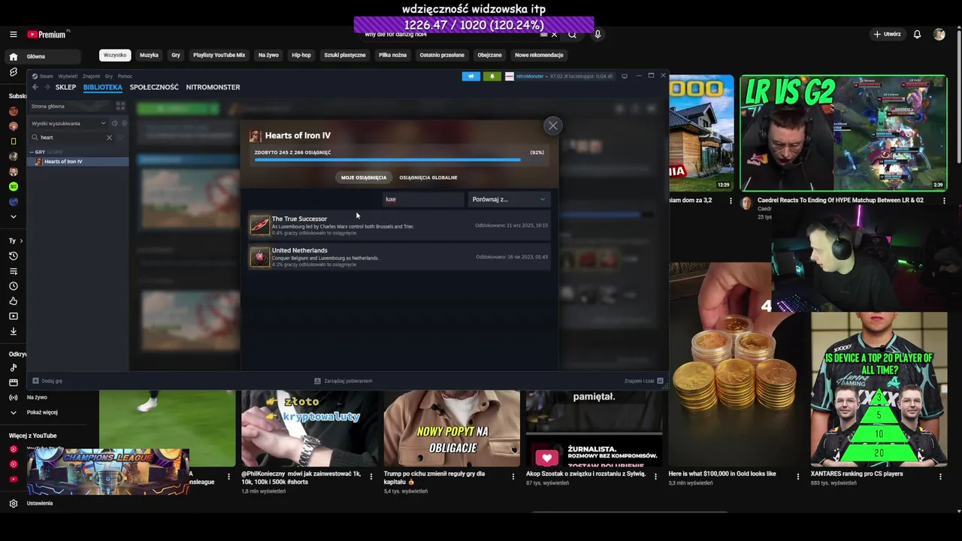This screenshot has height=541, width=962.
Task: Select Nowe rekomendacje filter chip
Action: coord(539,55)
